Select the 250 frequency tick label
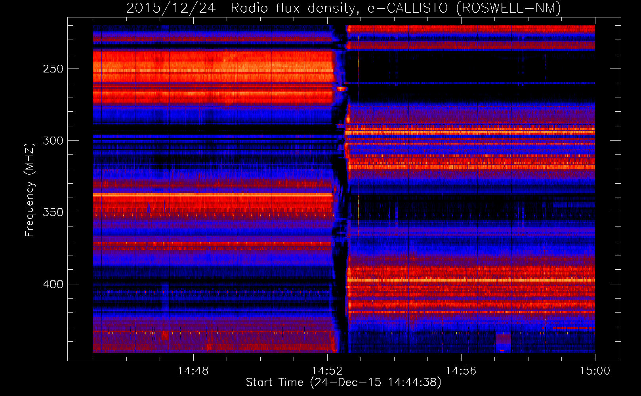Viewport: 641px width, 396px height. (x=53, y=69)
